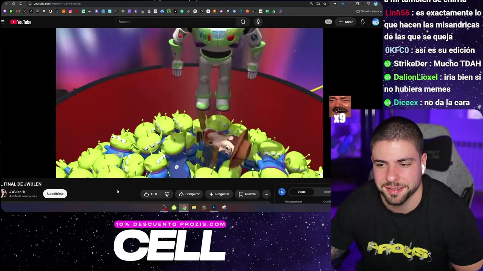
Task: Start voice search with the microphone
Action: 258,22
